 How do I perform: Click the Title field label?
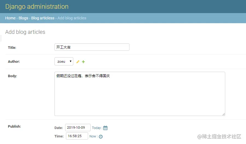[x=12, y=47]
